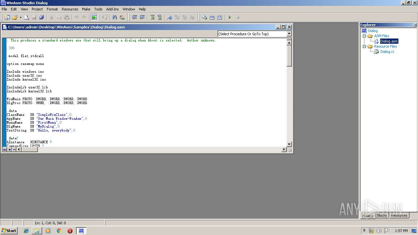
Task: Click the Find binoculars icon
Action: [114, 17]
